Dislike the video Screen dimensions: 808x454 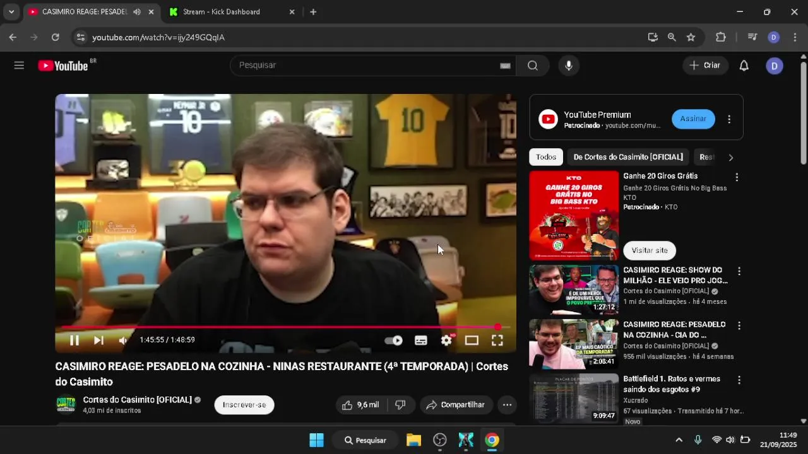pos(400,405)
